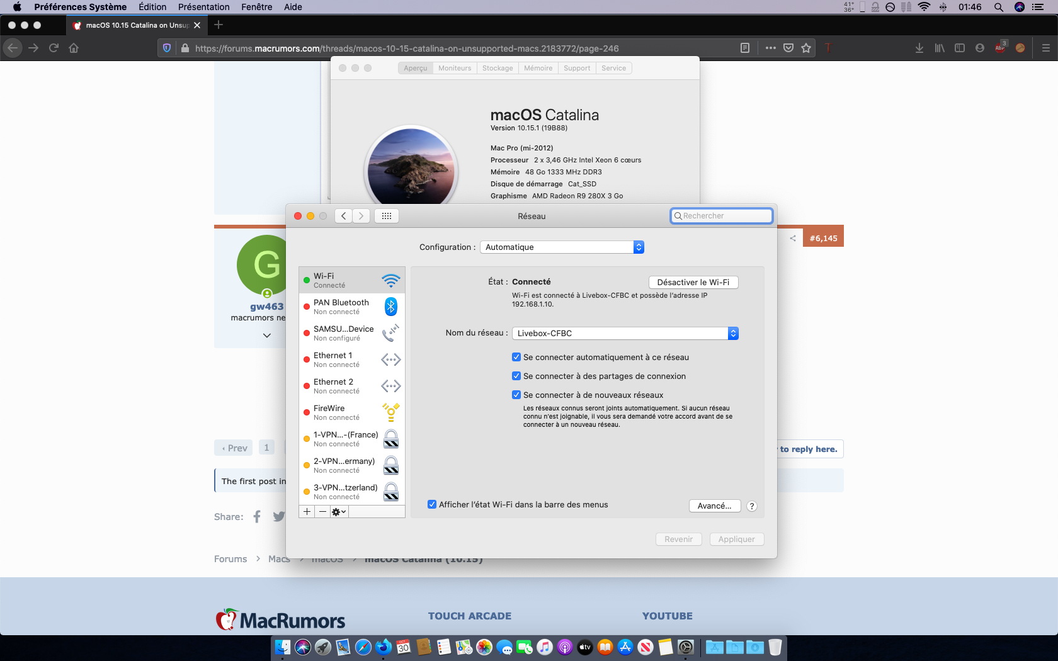Open the Firefox hamburger menu
This screenshot has height=661, width=1058.
click(1046, 48)
